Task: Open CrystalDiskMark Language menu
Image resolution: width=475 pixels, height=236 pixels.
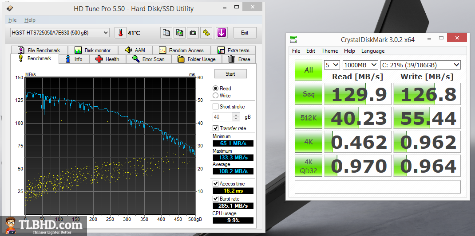Action: point(372,51)
